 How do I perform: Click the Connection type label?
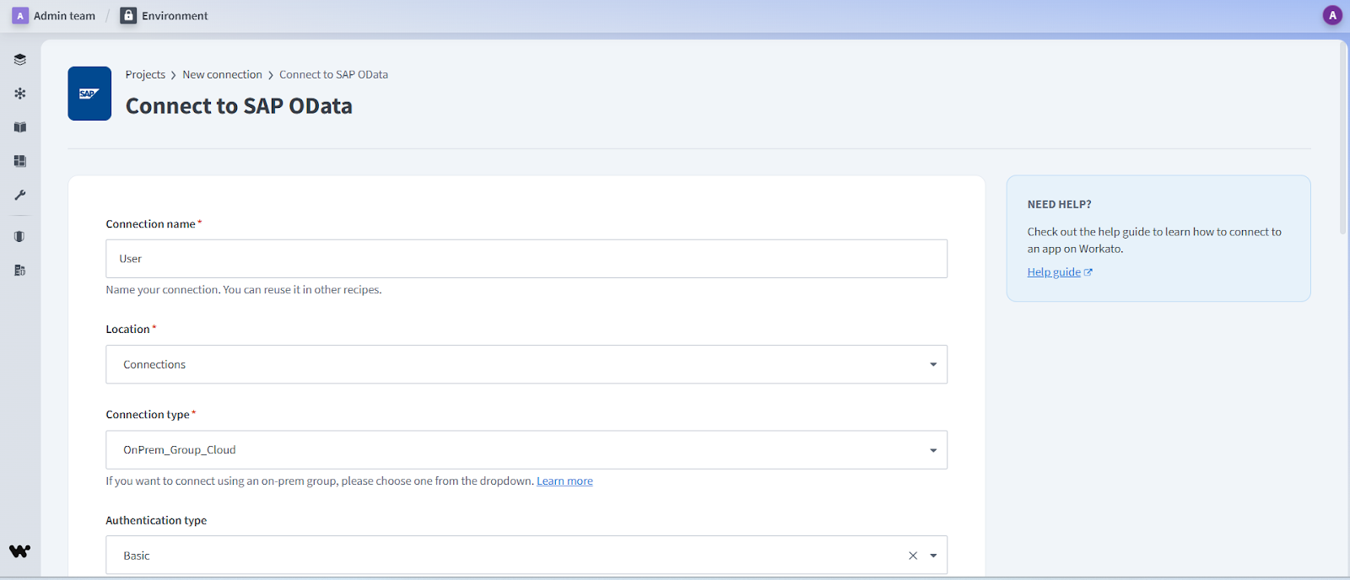pyautogui.click(x=148, y=415)
